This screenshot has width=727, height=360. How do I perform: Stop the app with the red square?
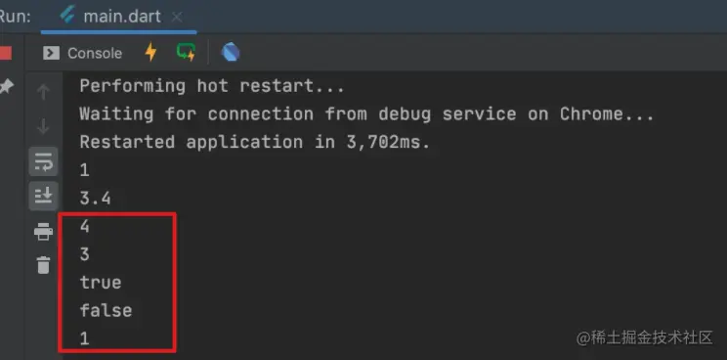coord(5,53)
